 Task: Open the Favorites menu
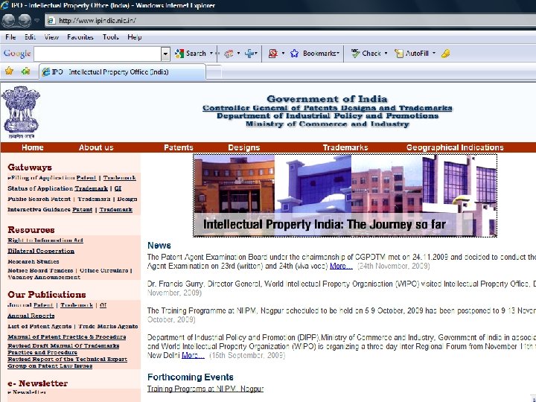point(80,37)
